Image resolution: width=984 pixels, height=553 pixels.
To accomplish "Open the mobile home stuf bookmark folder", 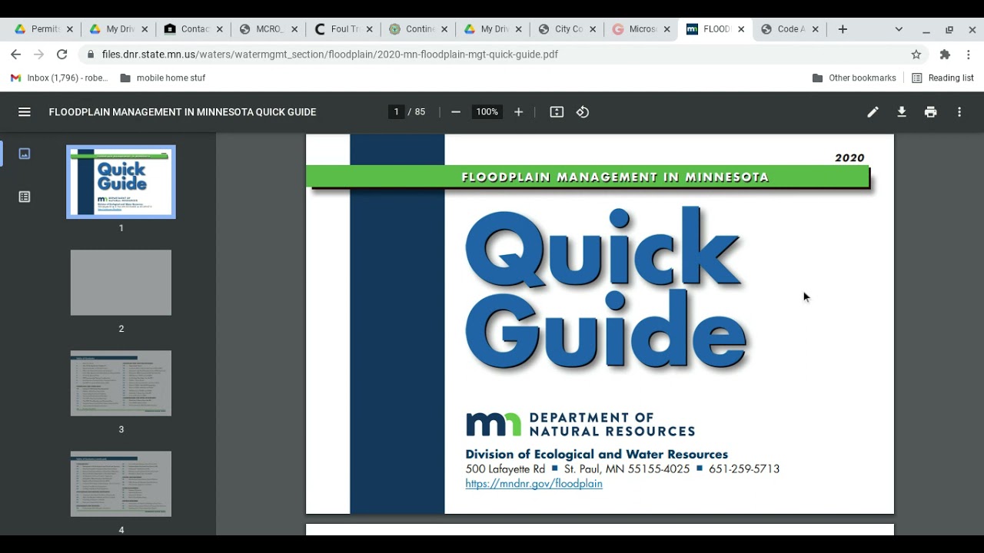I will click(163, 78).
